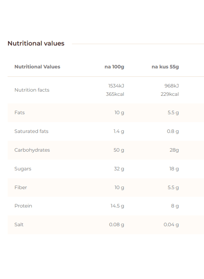
Task: Click the 14.5 g protein value
Action: point(117,206)
